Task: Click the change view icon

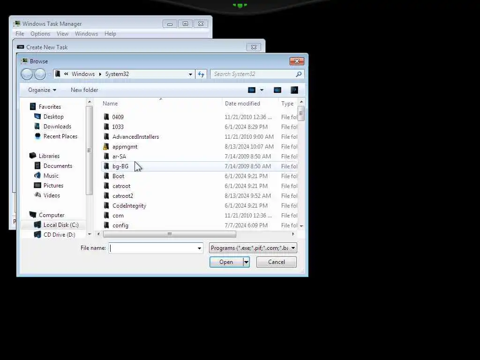Action: tap(252, 90)
